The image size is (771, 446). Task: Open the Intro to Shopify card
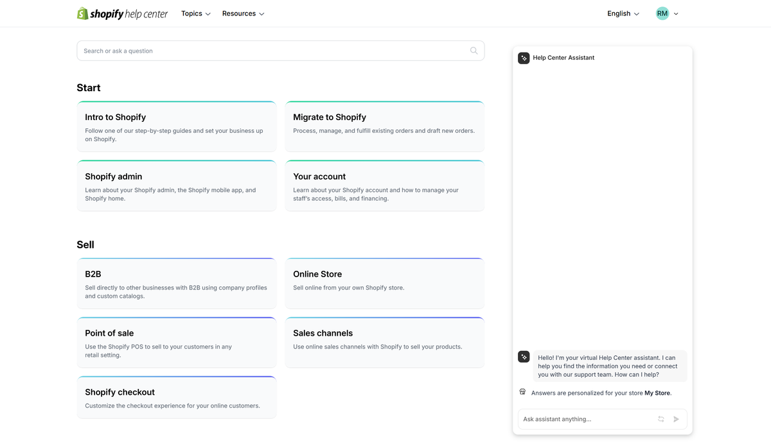point(177,126)
